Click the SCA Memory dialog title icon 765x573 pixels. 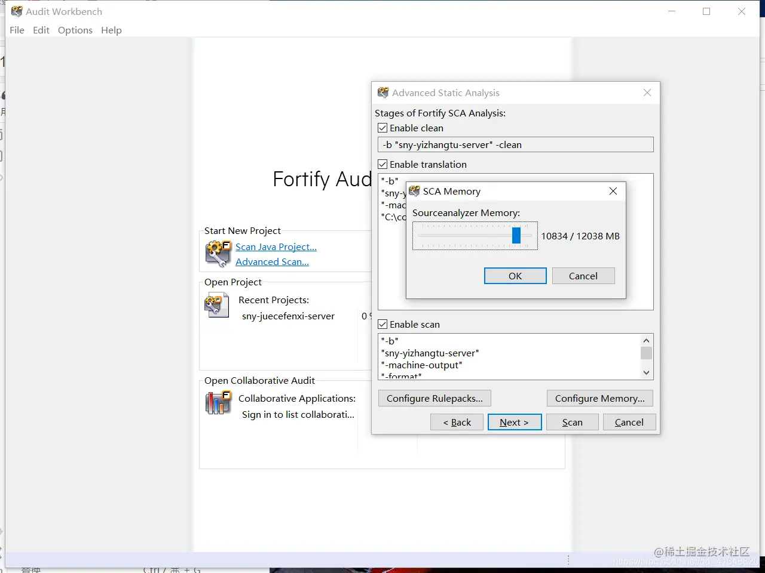414,191
